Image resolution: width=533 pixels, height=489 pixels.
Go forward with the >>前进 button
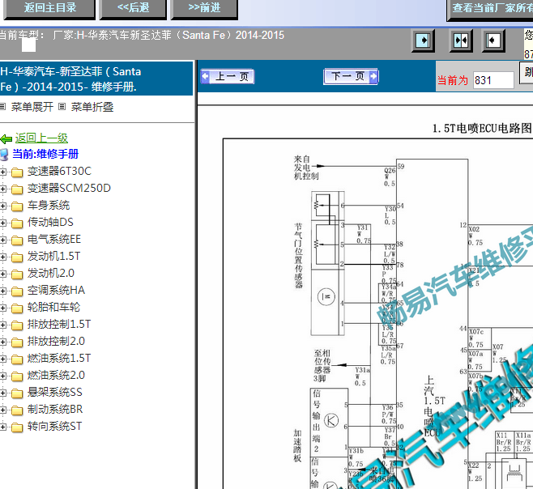204,8
